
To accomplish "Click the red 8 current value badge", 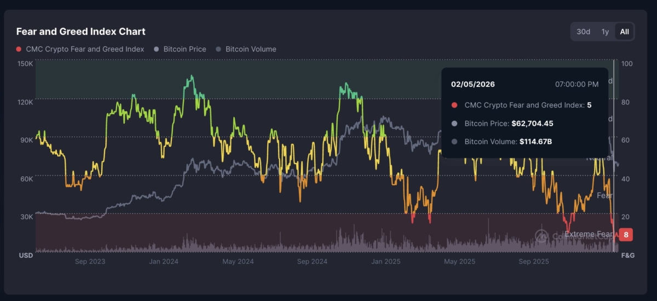I will (x=625, y=235).
